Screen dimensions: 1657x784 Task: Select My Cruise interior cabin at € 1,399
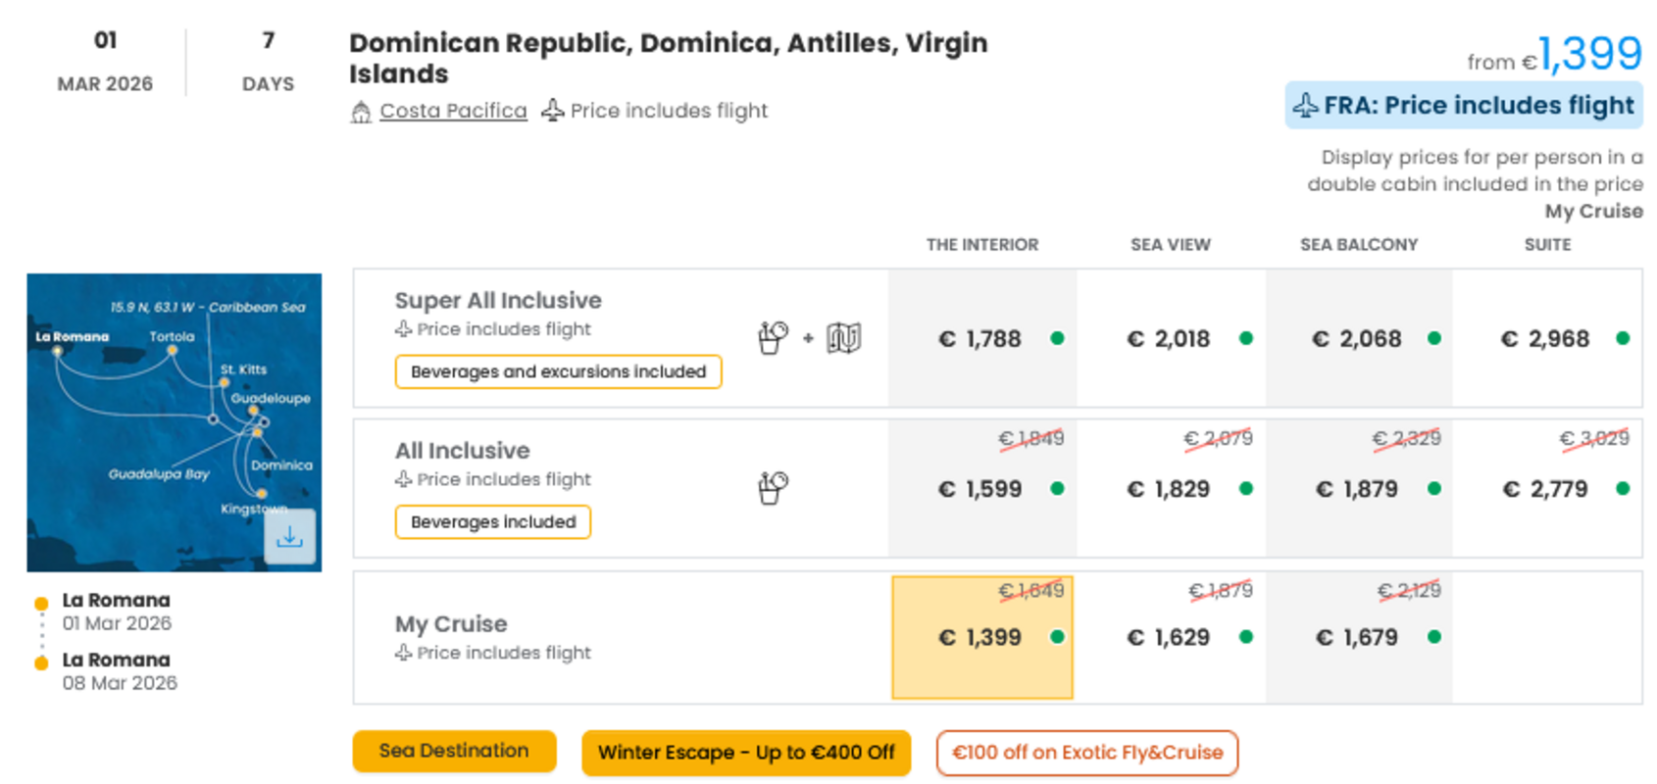(x=982, y=638)
